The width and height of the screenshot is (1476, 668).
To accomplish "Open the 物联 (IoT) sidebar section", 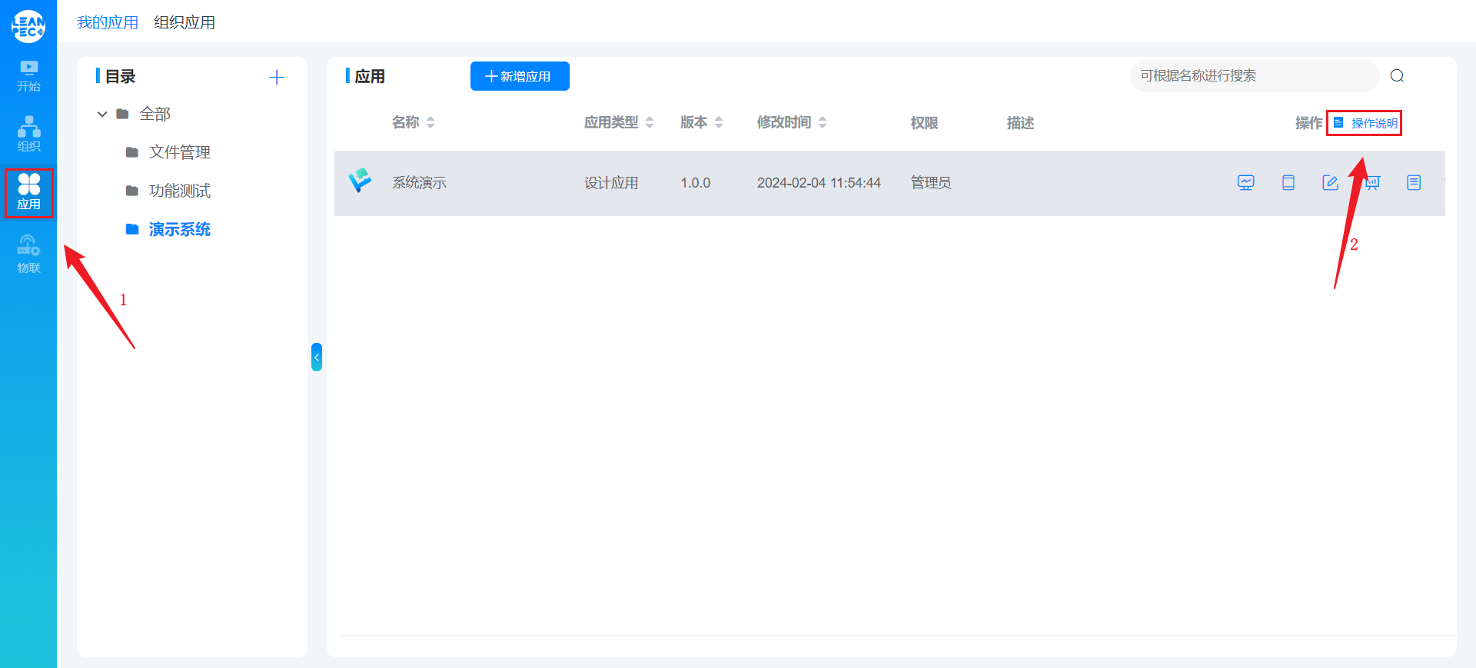I will point(28,254).
